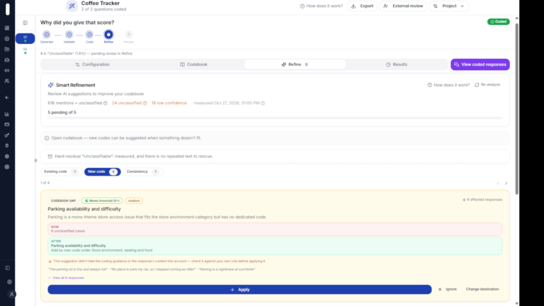Screen dimensions: 544x306
Task: Go to next suggestion with right chevron
Action: 506,183
